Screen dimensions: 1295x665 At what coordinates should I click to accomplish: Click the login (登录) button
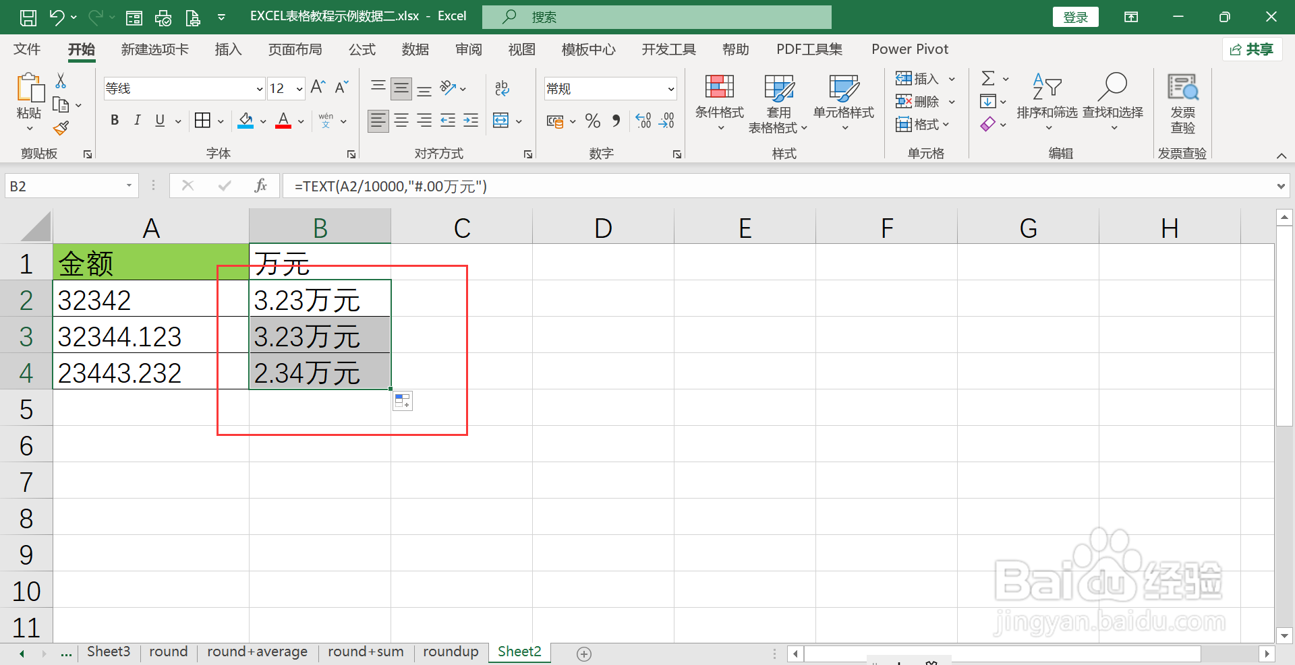tap(1075, 17)
